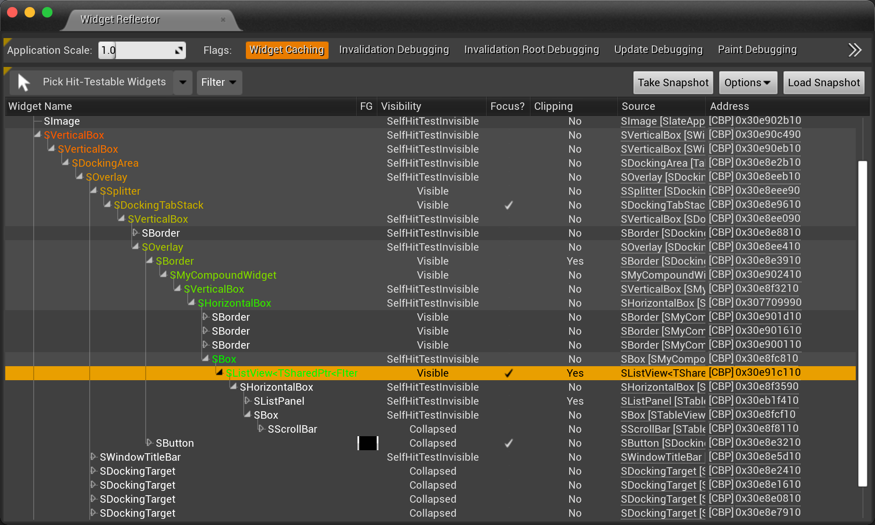
Task: Expand the SWindowTitleBar tree node
Action: [x=94, y=457]
